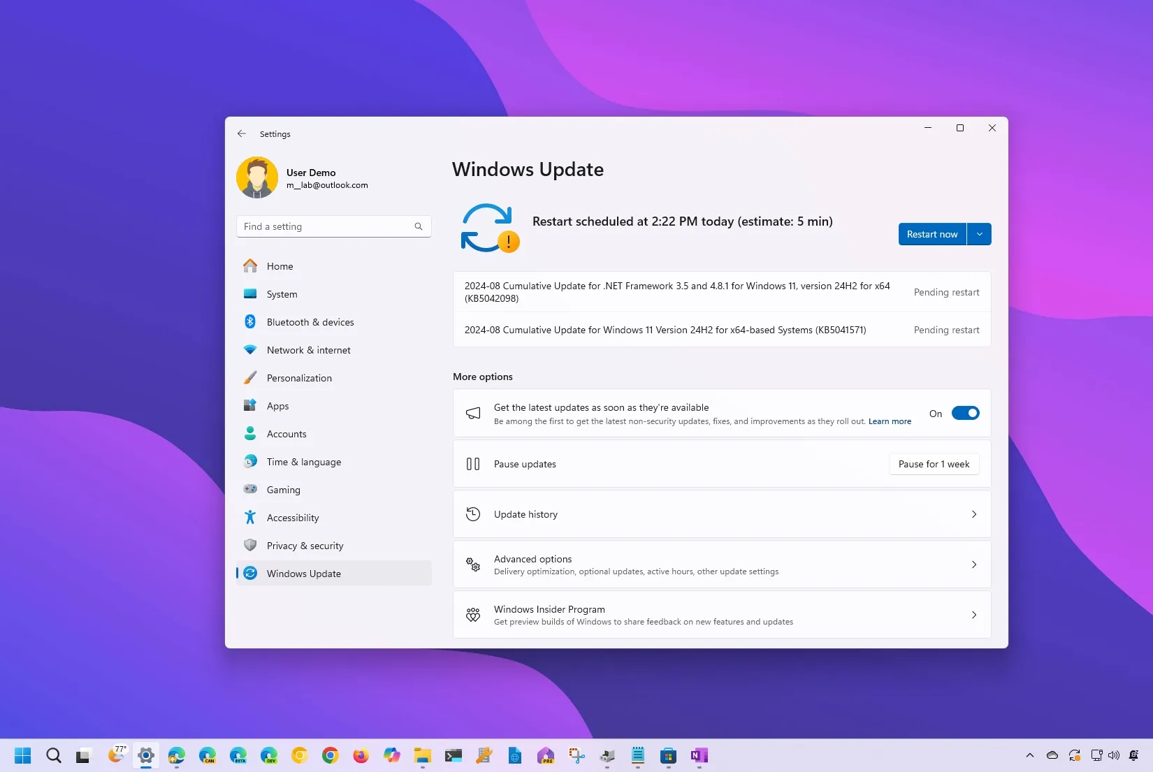
Task: Type in the Find a setting field
Action: pyautogui.click(x=334, y=226)
